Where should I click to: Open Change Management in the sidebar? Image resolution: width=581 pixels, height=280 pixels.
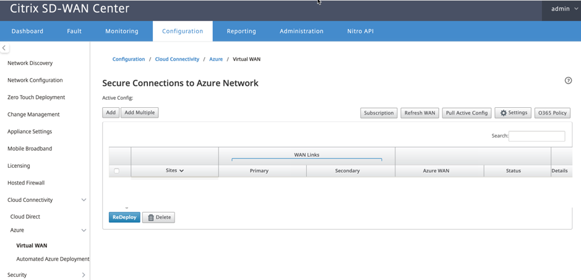pyautogui.click(x=33, y=114)
